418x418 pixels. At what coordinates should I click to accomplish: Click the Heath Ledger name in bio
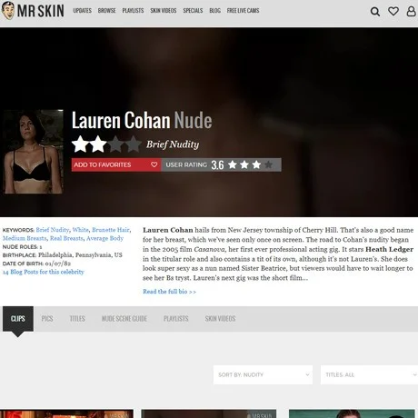pos(389,249)
